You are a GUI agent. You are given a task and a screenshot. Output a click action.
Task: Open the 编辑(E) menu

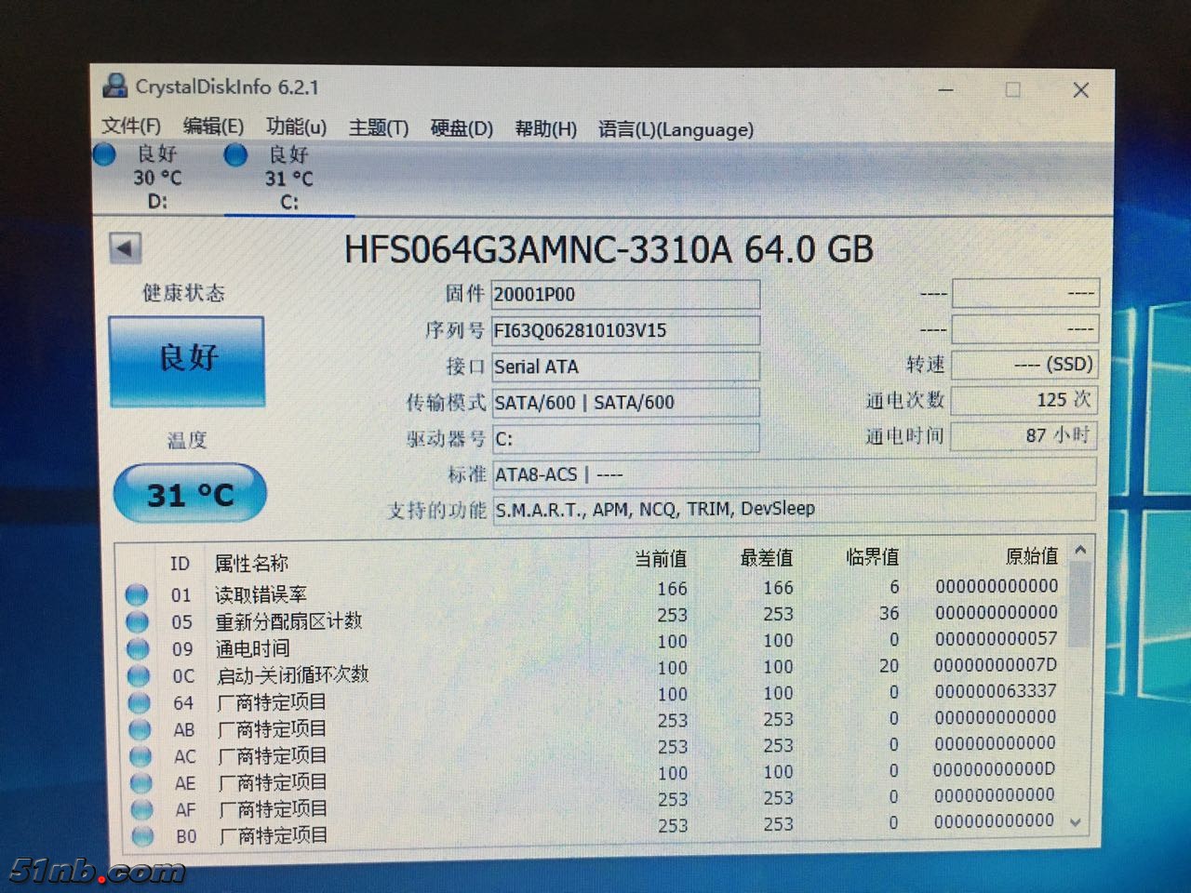[214, 127]
